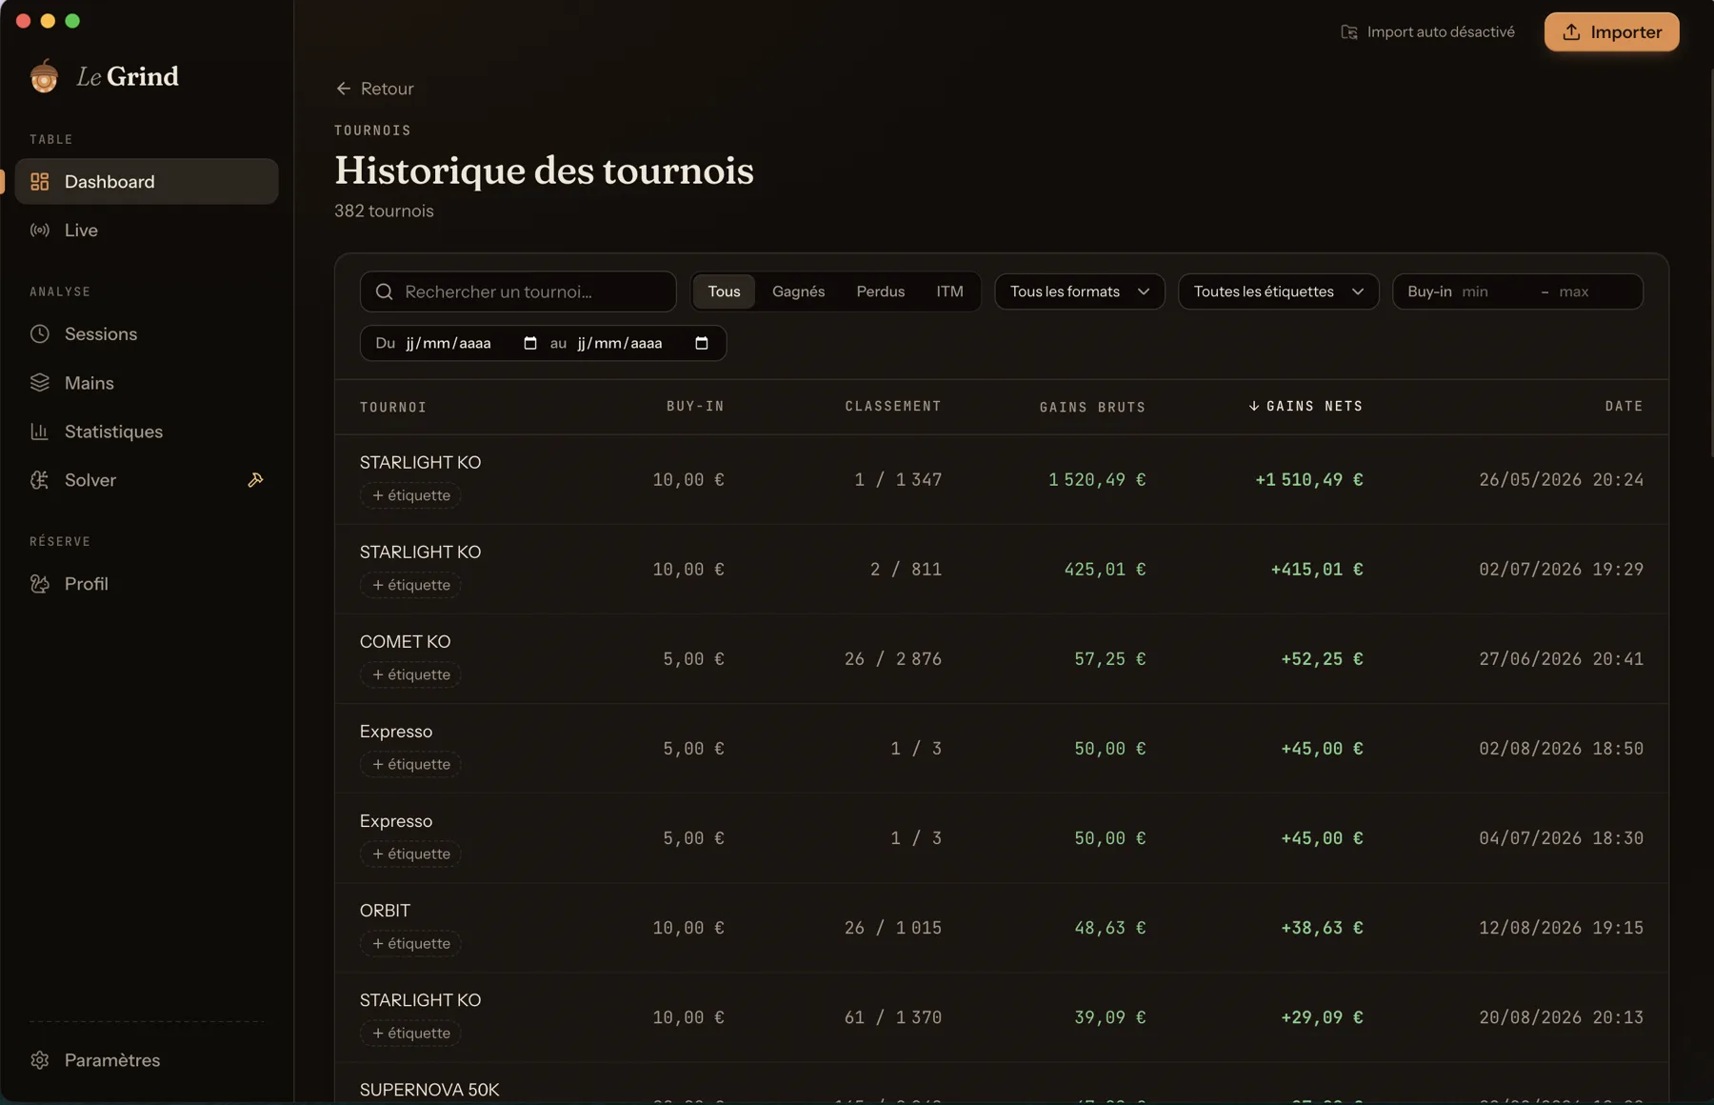Screen dimensions: 1714x1105
Task: Select the ITM filter tab
Action: (x=949, y=291)
